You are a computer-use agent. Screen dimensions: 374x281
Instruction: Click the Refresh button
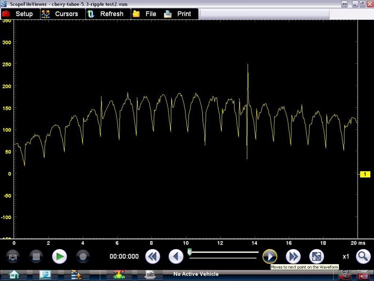(x=106, y=14)
